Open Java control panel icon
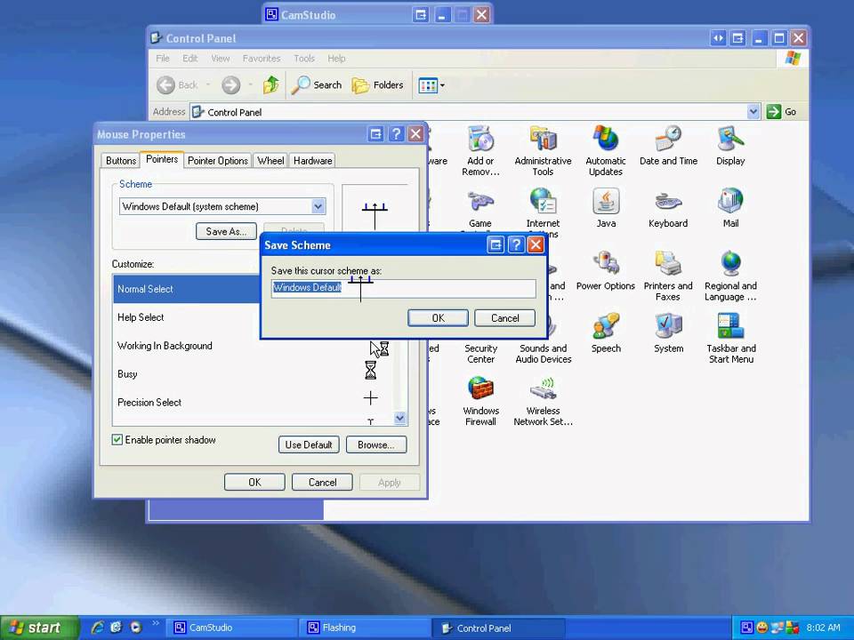 click(606, 207)
